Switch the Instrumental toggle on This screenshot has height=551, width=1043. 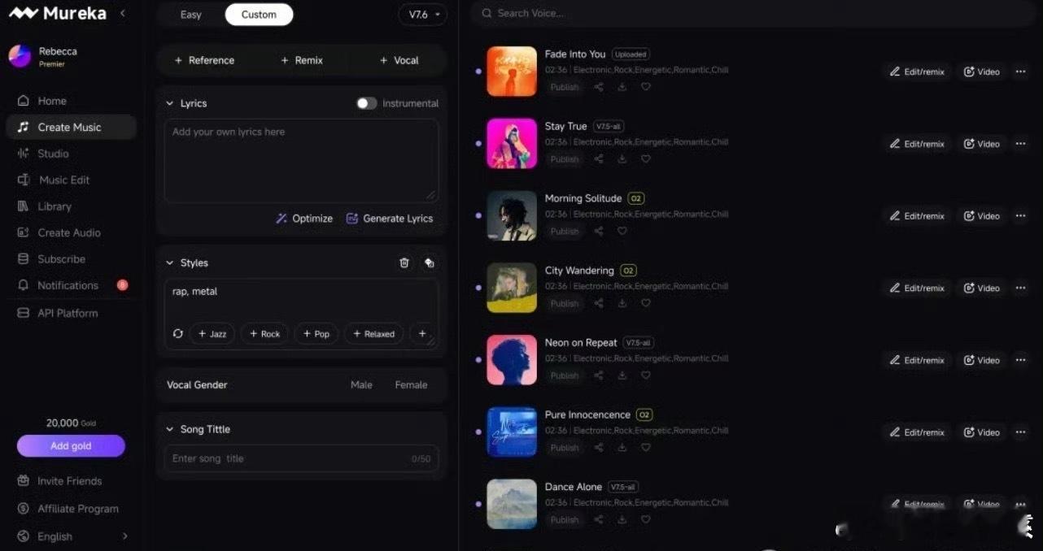click(366, 103)
